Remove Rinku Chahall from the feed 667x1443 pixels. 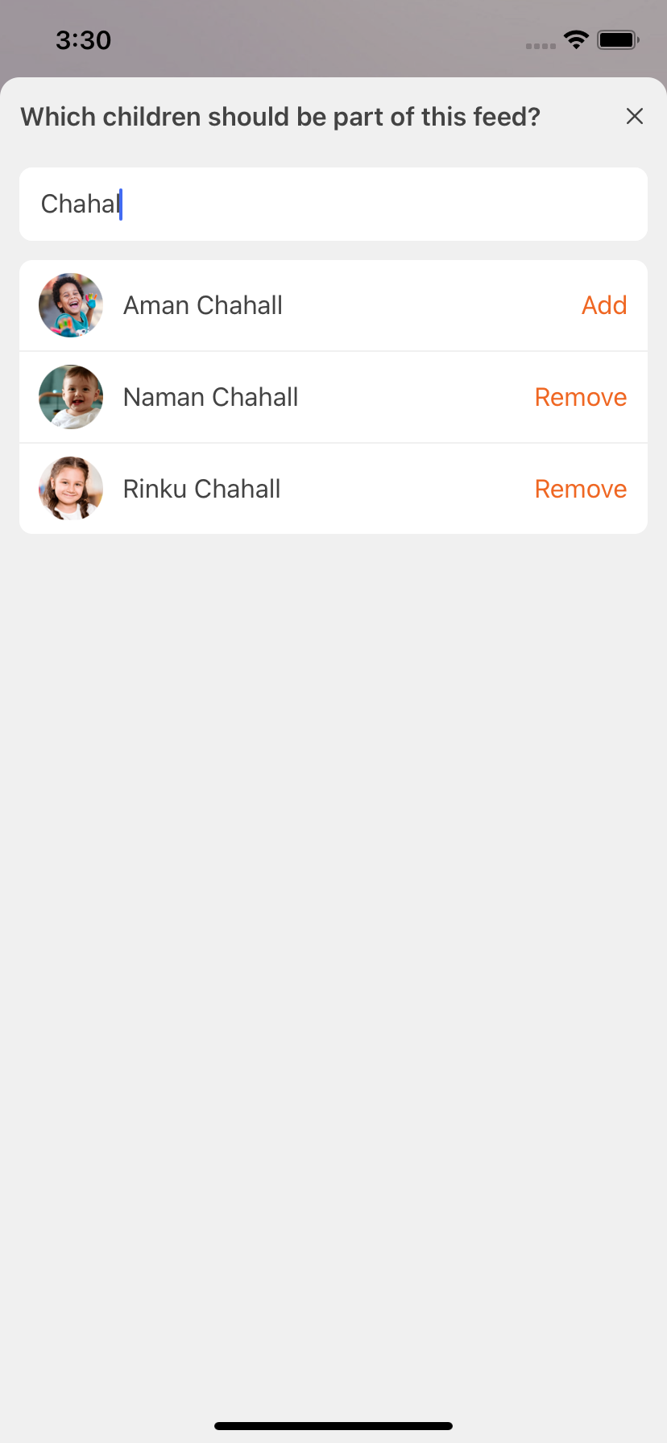[581, 490]
